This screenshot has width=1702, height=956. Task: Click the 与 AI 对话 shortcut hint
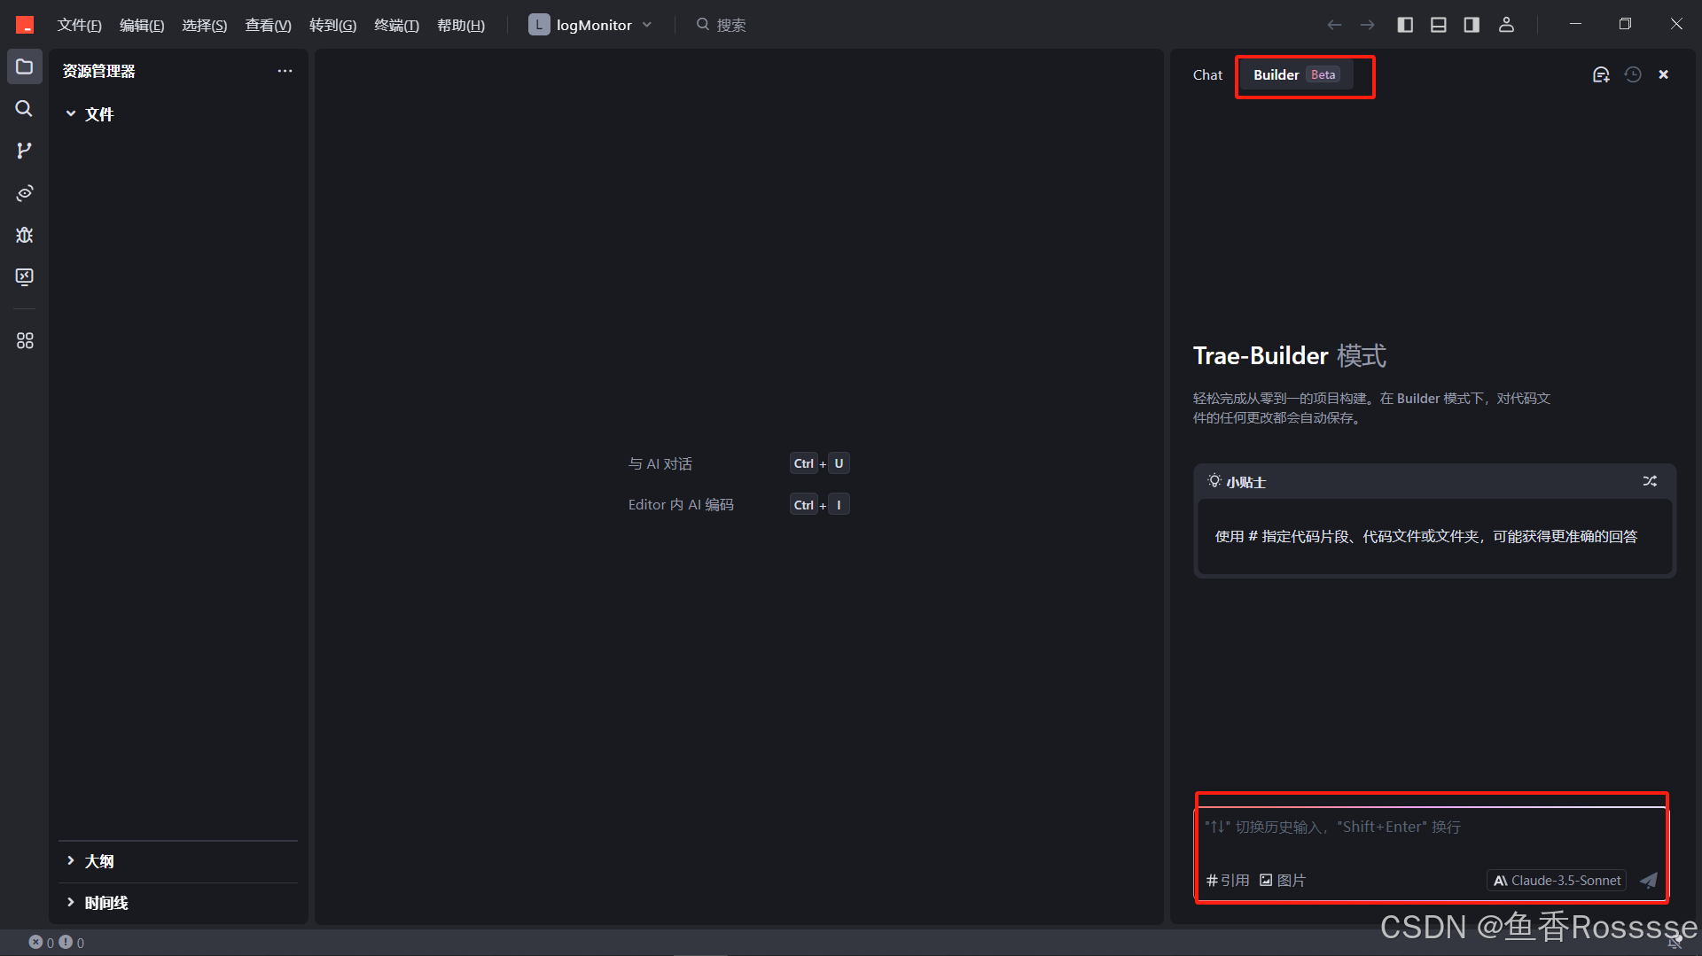[x=660, y=463]
